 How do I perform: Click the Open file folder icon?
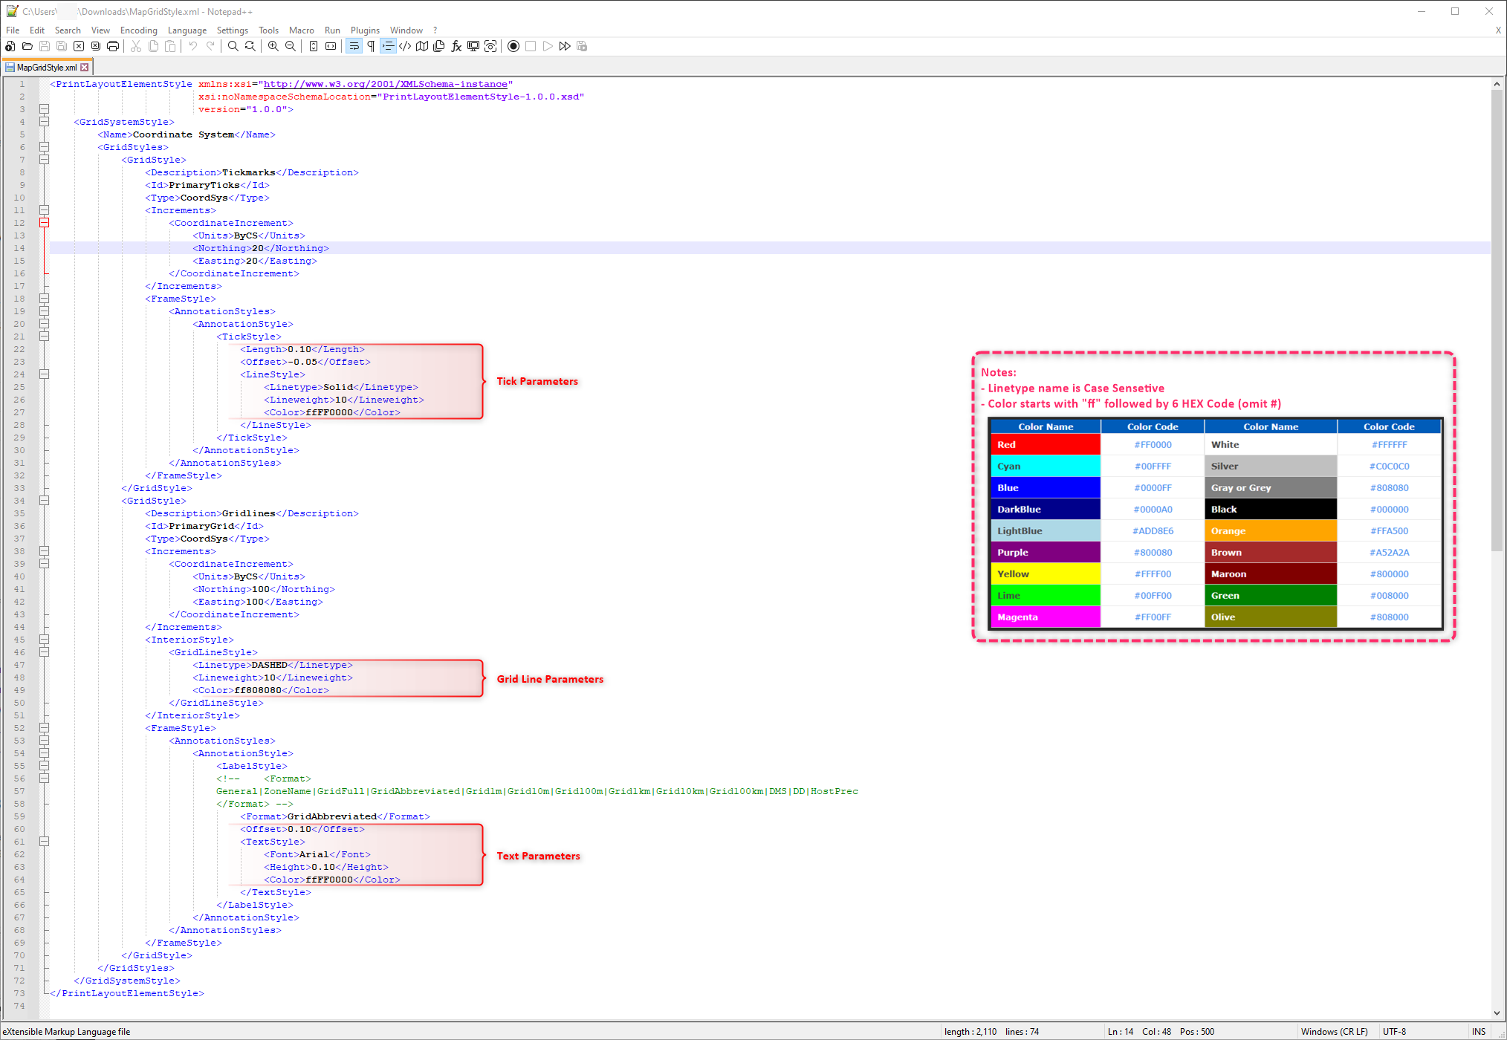[27, 46]
